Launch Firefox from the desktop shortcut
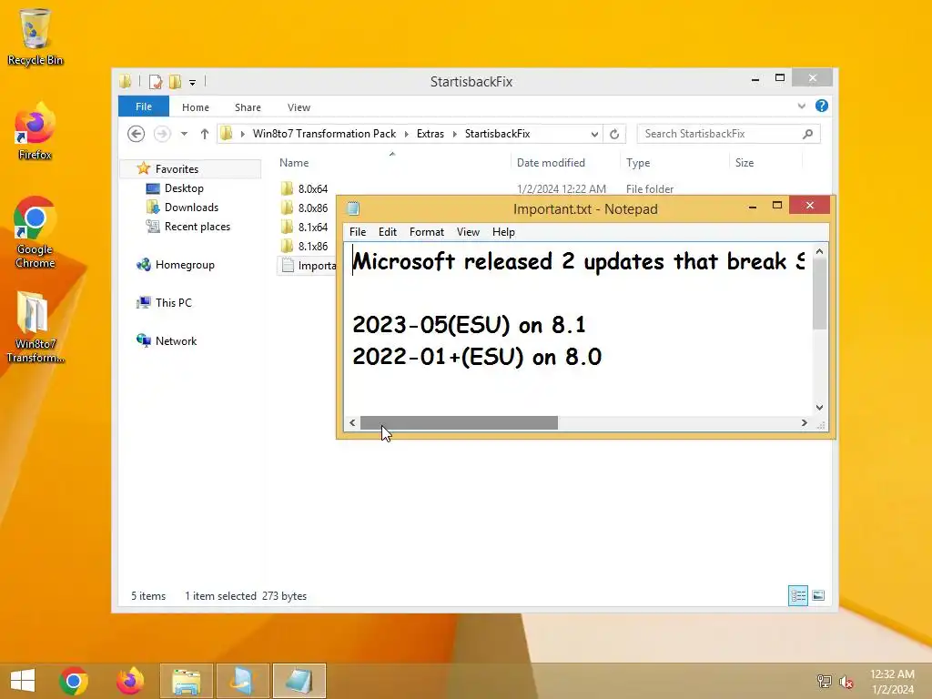932x699 pixels. click(35, 131)
